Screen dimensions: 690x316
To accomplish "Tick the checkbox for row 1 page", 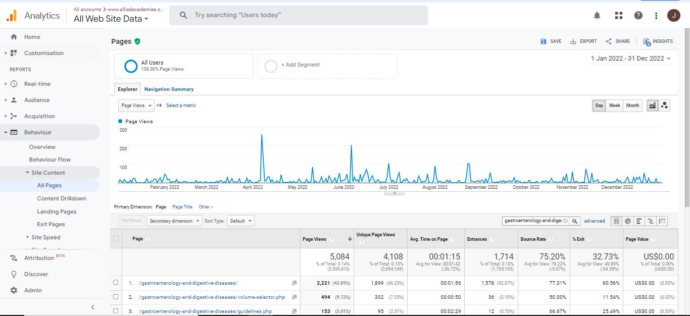I will coord(116,283).
